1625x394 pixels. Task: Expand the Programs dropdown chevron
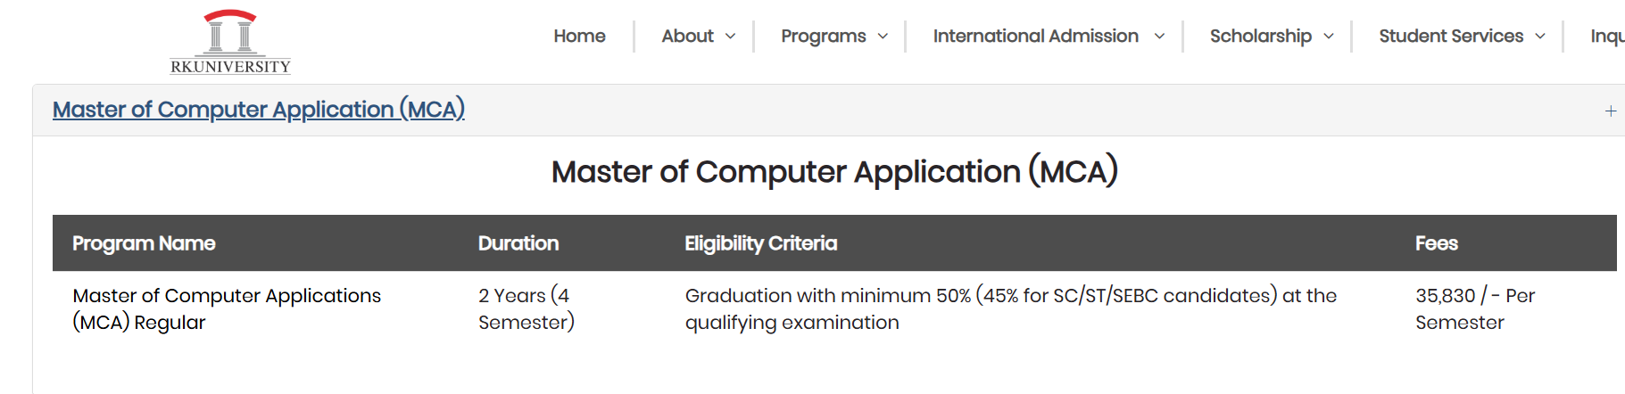pos(883,37)
